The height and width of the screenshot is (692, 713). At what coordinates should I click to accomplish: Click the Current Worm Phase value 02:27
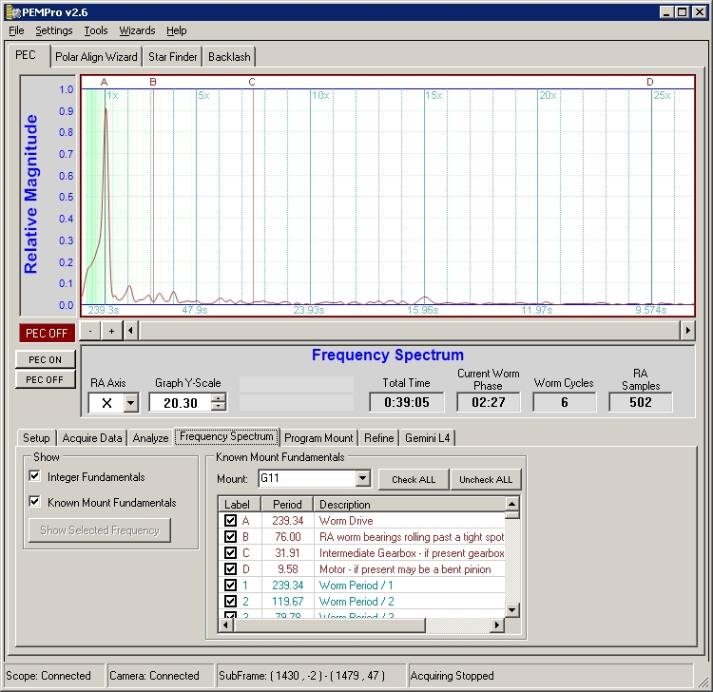tap(489, 402)
